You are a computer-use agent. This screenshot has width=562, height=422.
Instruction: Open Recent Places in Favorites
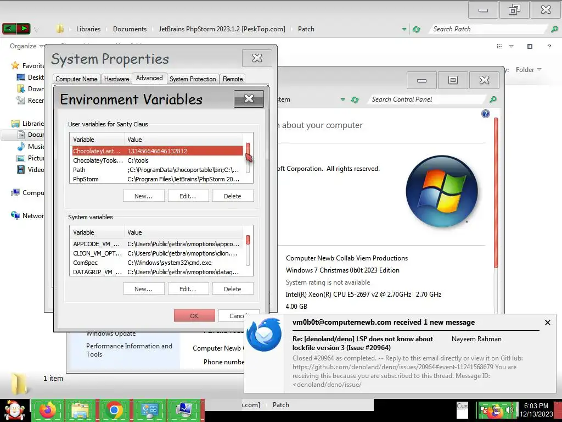31,100
